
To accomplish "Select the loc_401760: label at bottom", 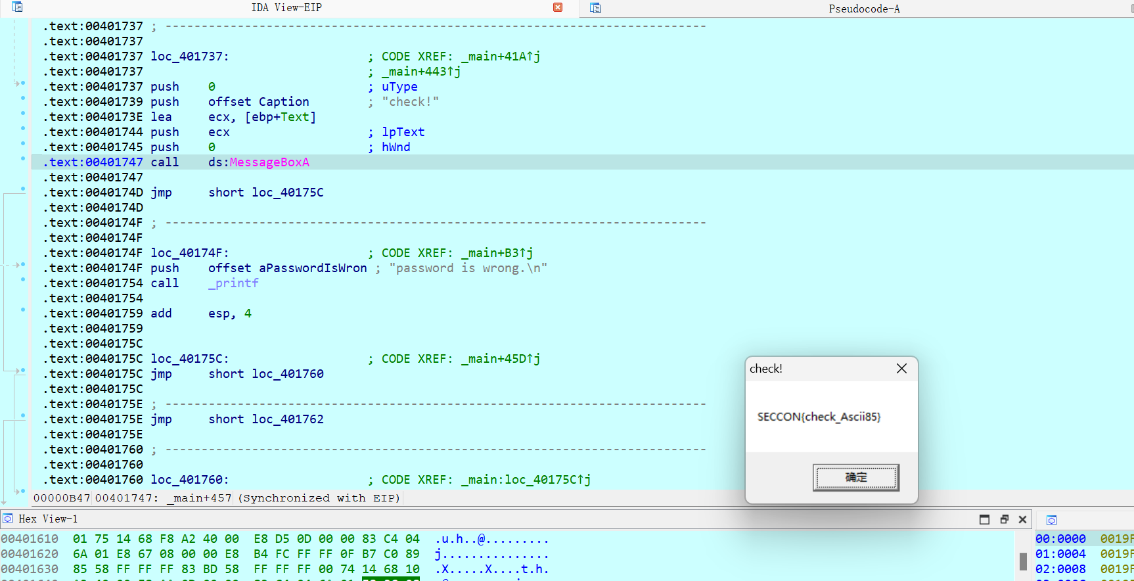I will point(190,480).
